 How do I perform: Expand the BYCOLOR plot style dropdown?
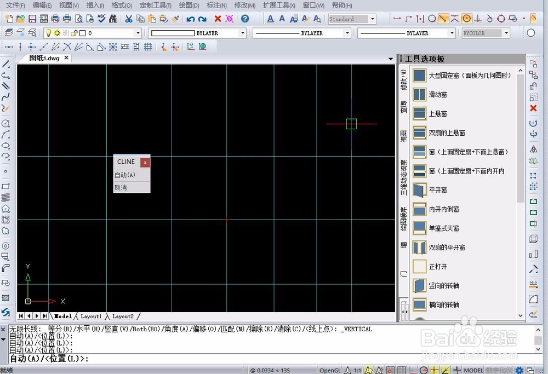tap(486, 33)
